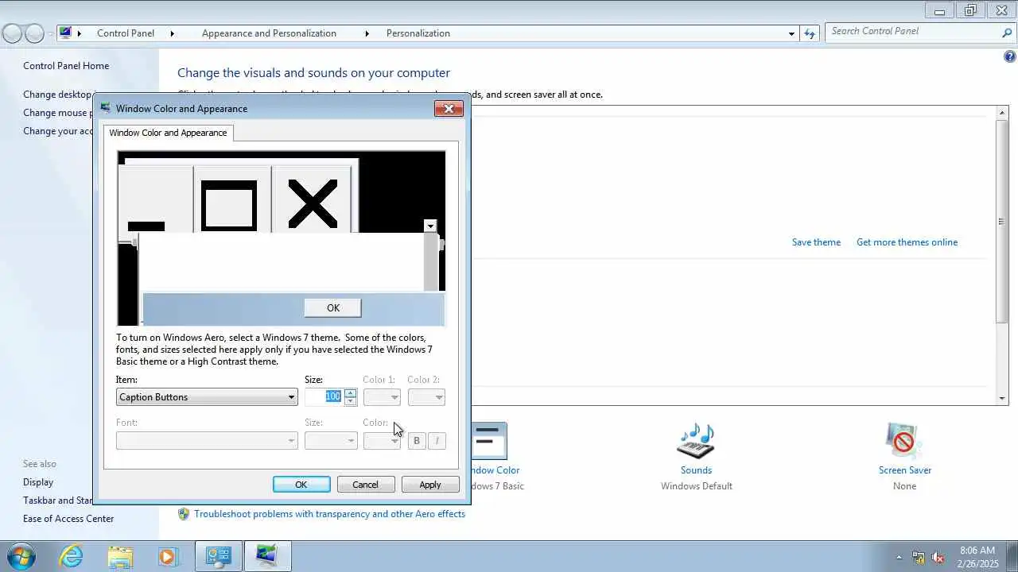Open the address bar history dropdown
The image size is (1018, 572).
pos(791,33)
